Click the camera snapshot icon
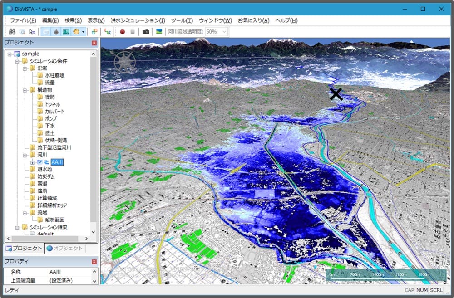The image size is (454, 298). click(x=146, y=32)
